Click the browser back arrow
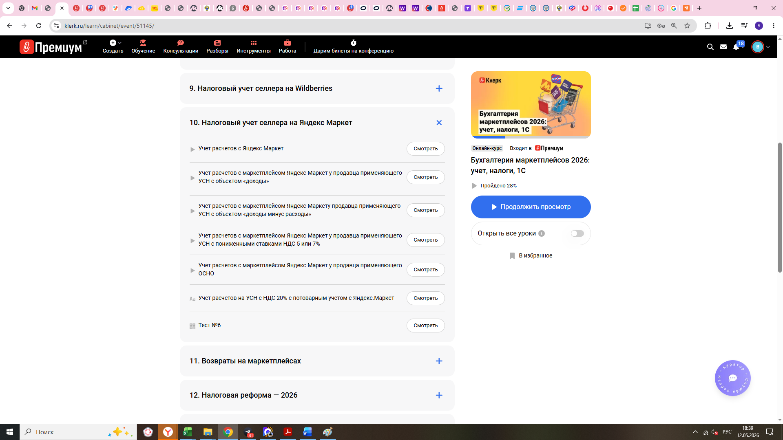Image resolution: width=783 pixels, height=440 pixels. point(9,26)
